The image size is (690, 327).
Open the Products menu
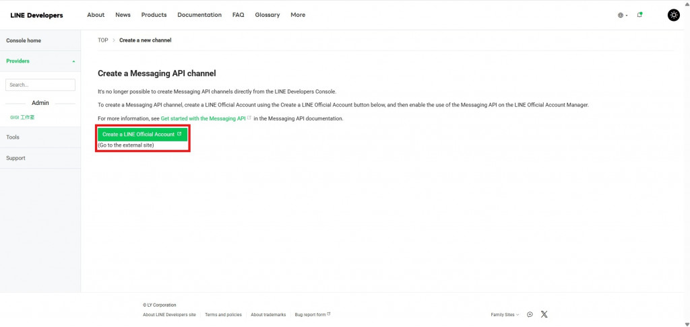(154, 15)
